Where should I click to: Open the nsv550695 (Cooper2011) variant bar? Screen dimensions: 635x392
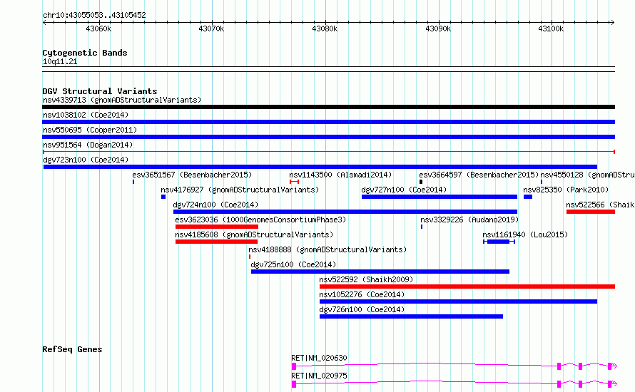click(x=328, y=137)
